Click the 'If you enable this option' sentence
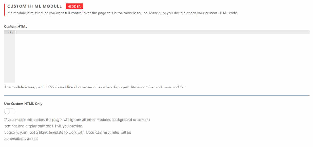Viewport: 313px width, 147px height. 77,120
